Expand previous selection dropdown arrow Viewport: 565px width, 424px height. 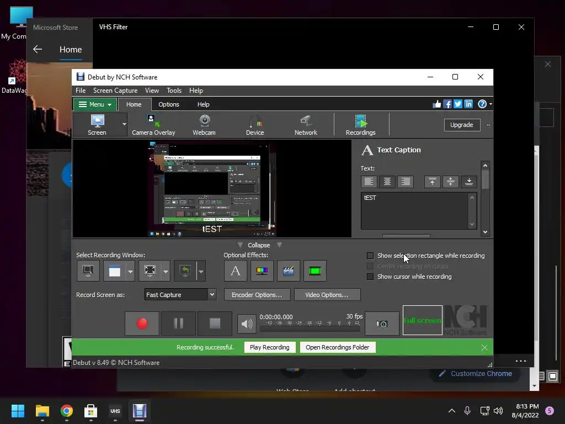point(201,271)
